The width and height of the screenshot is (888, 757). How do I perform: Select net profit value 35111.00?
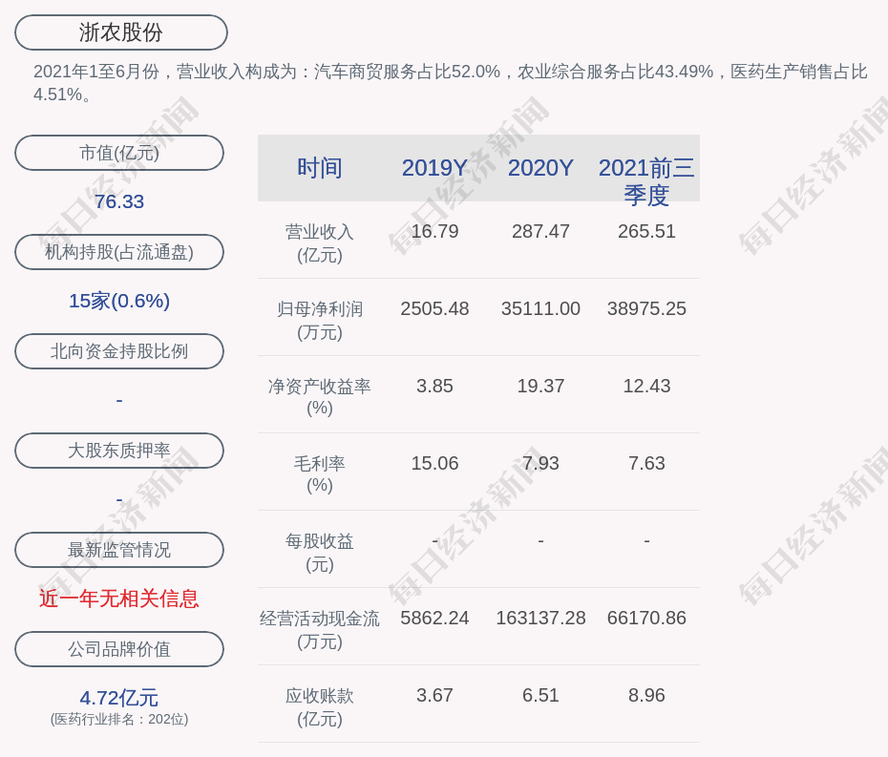pos(540,308)
